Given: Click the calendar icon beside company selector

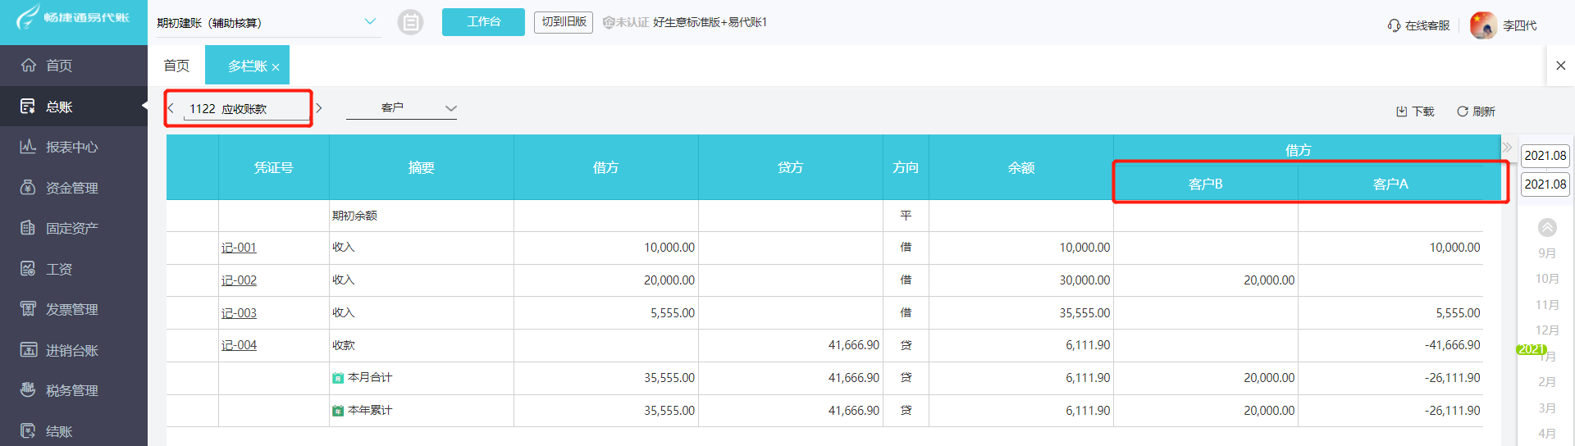Looking at the screenshot, I should point(410,22).
